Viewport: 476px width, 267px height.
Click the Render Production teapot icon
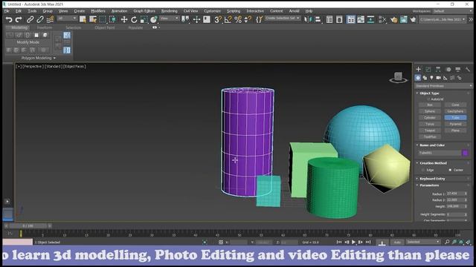[x=413, y=20]
